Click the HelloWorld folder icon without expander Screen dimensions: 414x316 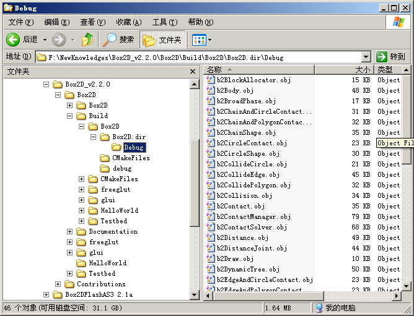(81, 263)
